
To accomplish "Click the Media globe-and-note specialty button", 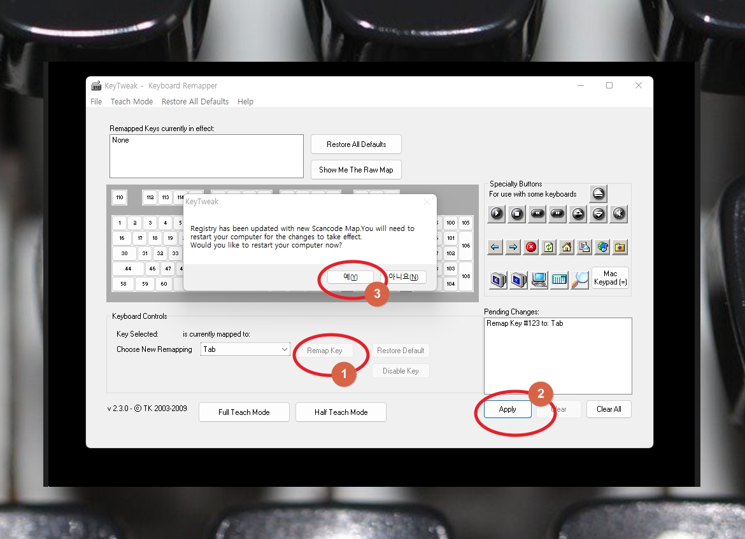I will (602, 247).
